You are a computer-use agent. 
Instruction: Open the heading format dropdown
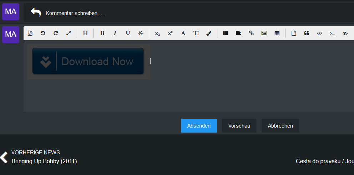(85, 33)
